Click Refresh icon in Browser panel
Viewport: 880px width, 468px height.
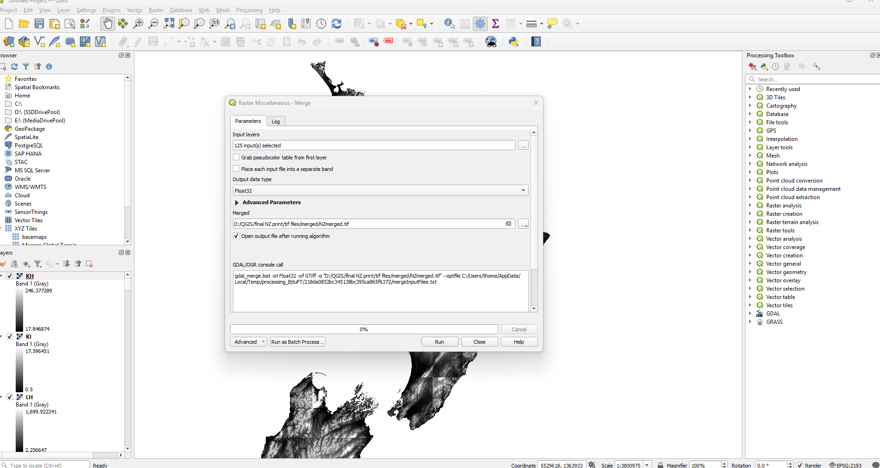[14, 67]
